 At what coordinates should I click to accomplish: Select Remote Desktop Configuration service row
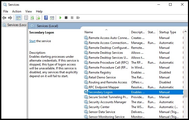[x=133, y=48]
